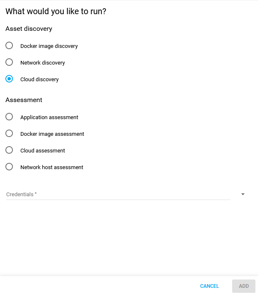This screenshot has height=297, width=260.
Task: Click the "Docker image discovery" label text
Action: click(49, 46)
